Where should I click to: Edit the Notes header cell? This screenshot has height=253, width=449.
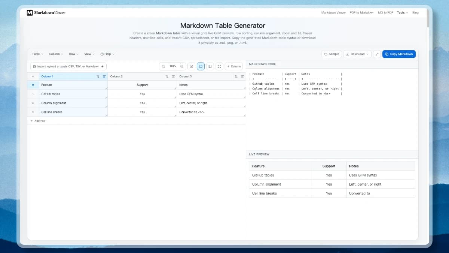pyautogui.click(x=211, y=85)
